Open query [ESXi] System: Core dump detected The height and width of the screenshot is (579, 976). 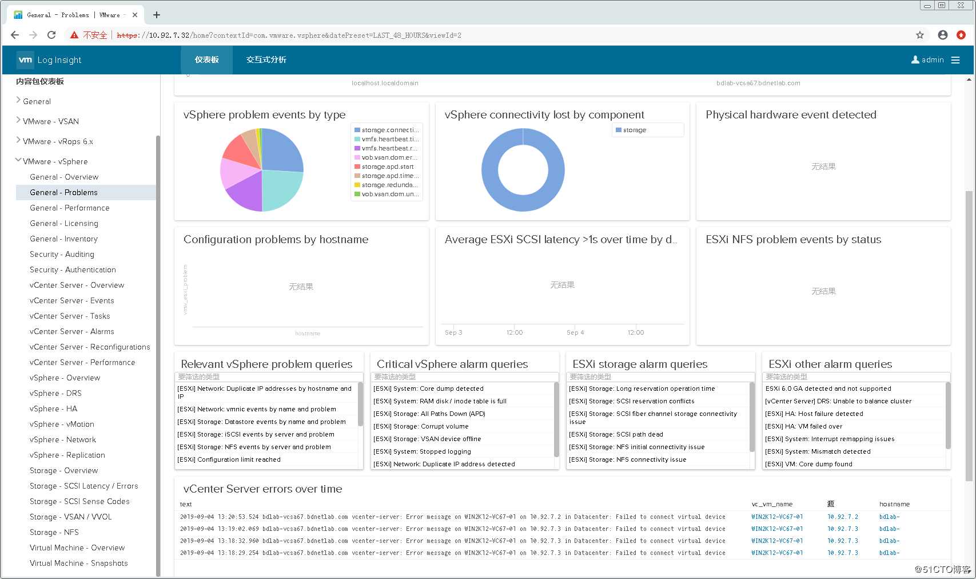click(x=428, y=388)
